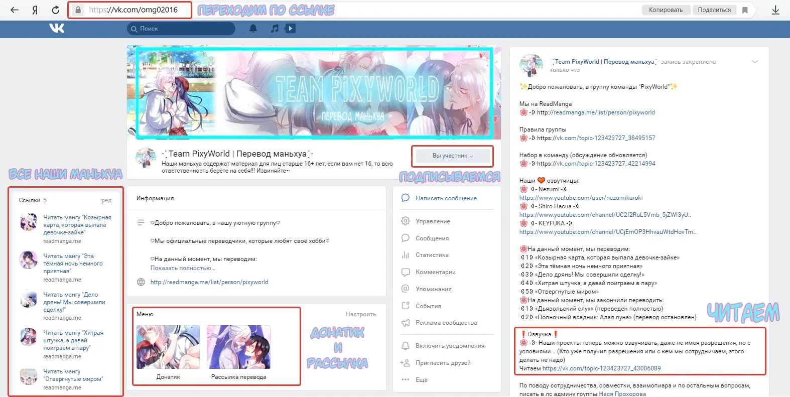Click the Написать сообщение link
Screen dimensions: 790x397
(x=446, y=198)
